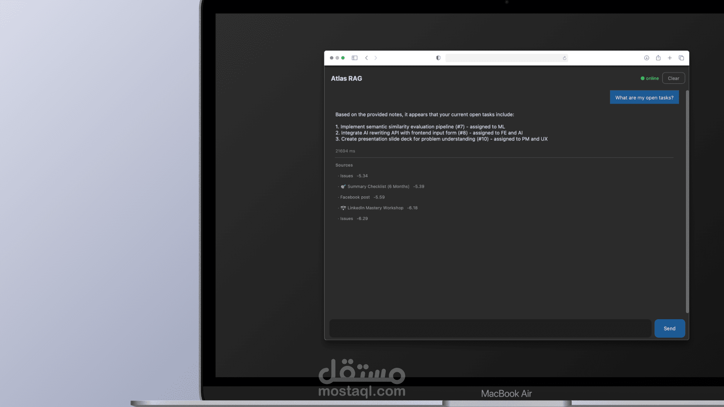This screenshot has width=724, height=407.
Task: Click the LinkedIn Mastery Workshop emoji icon
Action: pos(343,208)
